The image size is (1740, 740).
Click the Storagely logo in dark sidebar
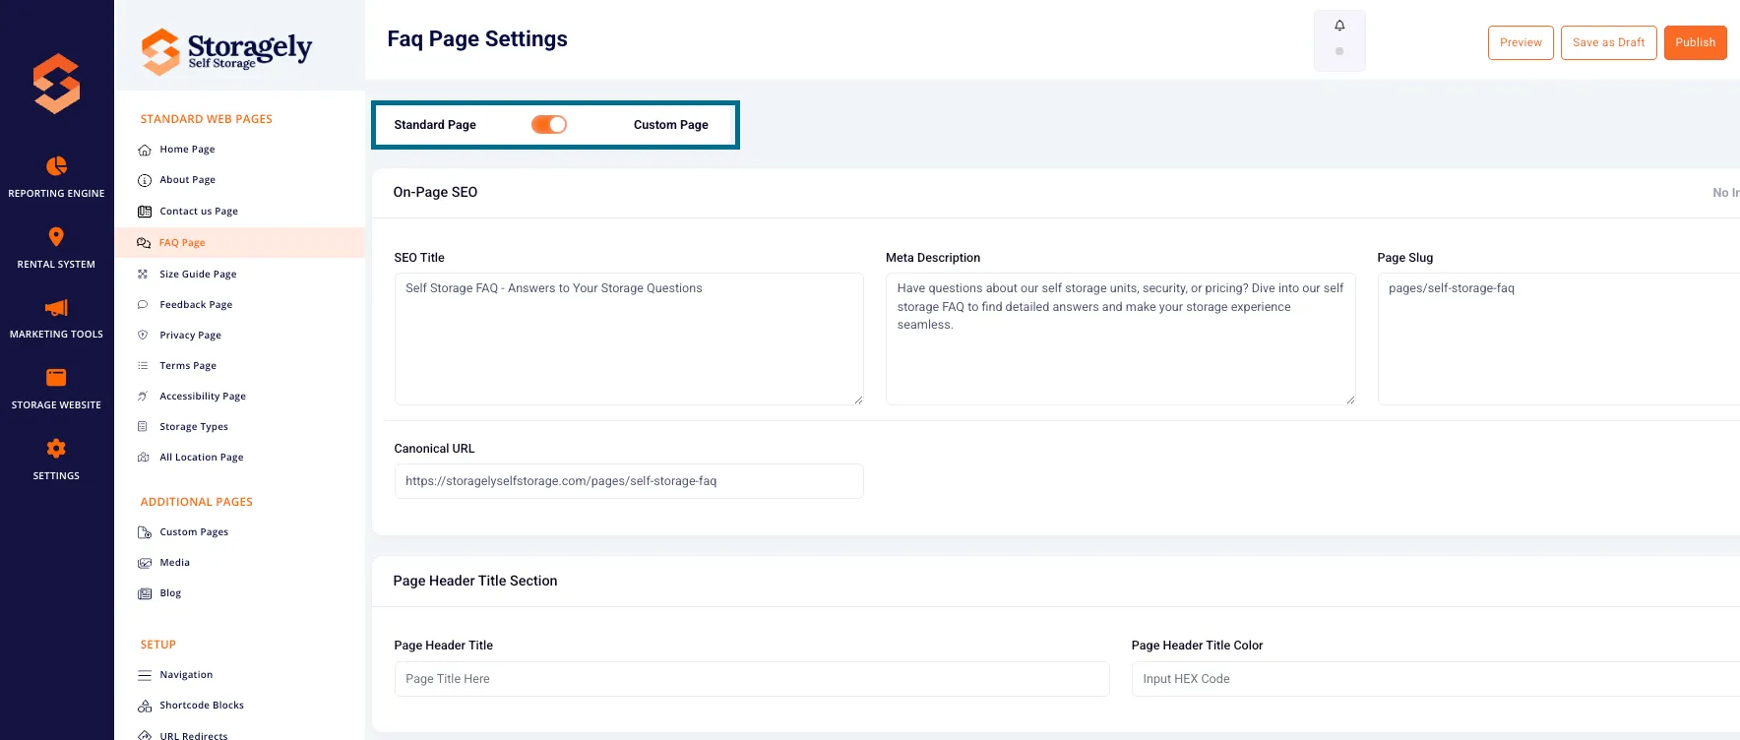click(x=56, y=84)
